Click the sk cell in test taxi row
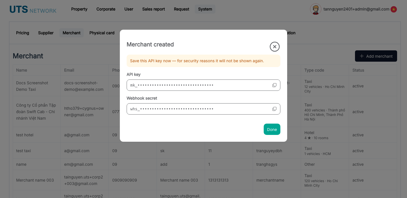 [162, 151]
